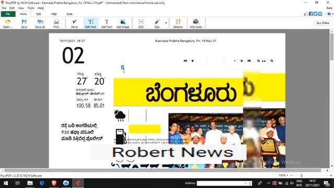Switch to the Home ribbon tab
This screenshot has height=188, width=334.
click(x=23, y=14)
